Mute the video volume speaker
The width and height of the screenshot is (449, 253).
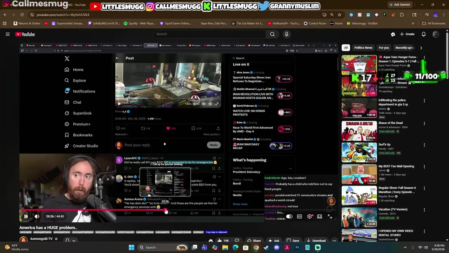click(x=37, y=216)
